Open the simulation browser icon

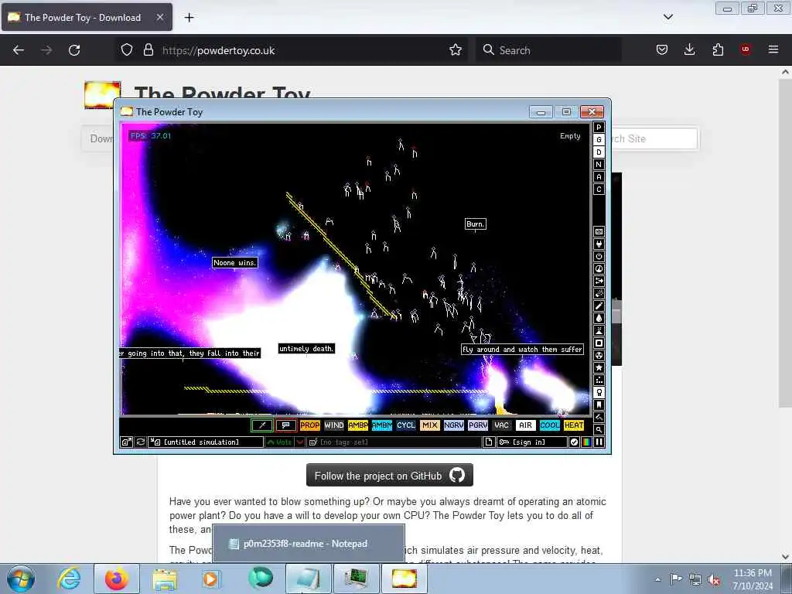[x=126, y=442]
